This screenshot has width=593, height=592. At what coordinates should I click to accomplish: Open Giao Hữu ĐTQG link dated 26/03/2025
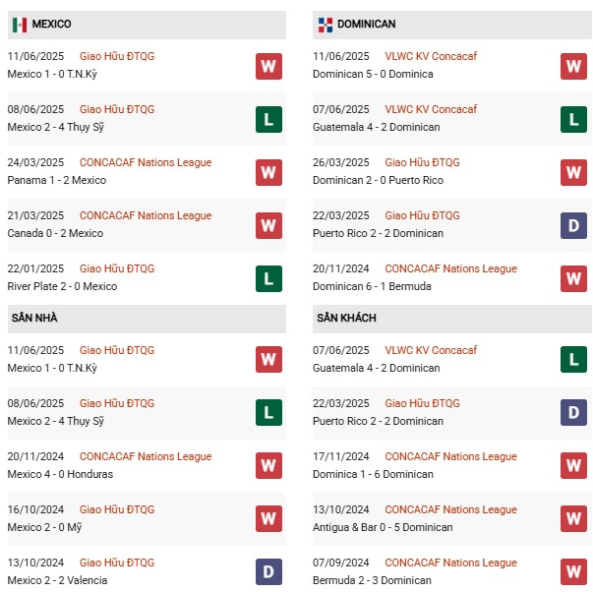422,163
